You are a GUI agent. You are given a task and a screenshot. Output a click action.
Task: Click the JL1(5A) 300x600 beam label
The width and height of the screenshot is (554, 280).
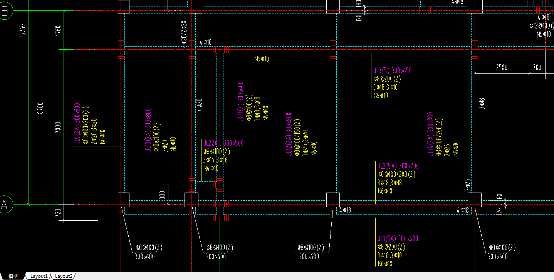tap(398, 238)
